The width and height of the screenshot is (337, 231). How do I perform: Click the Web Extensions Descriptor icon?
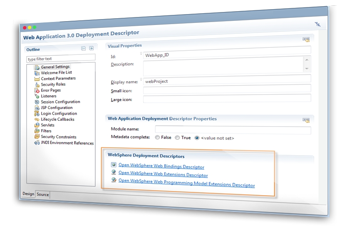pos(114,172)
